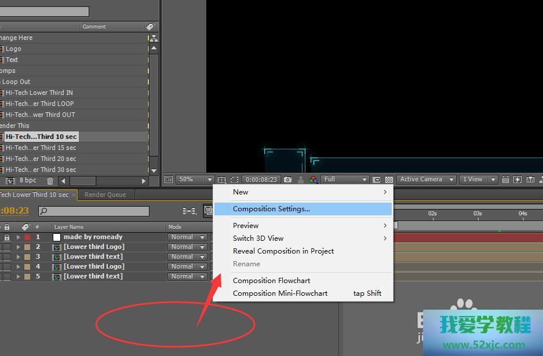Click the region of interest icon
Screen dimensions: 543x356
[377, 180]
